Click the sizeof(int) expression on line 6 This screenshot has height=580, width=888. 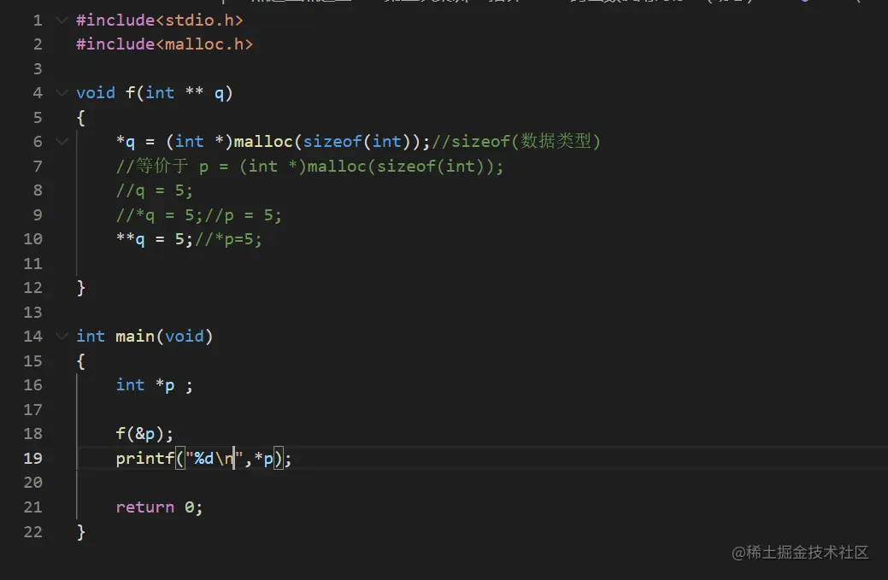356,142
